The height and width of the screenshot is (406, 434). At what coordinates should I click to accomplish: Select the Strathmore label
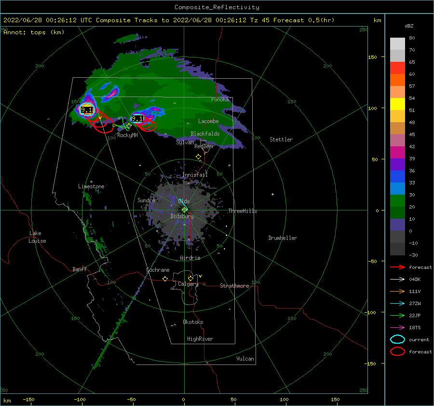[234, 286]
